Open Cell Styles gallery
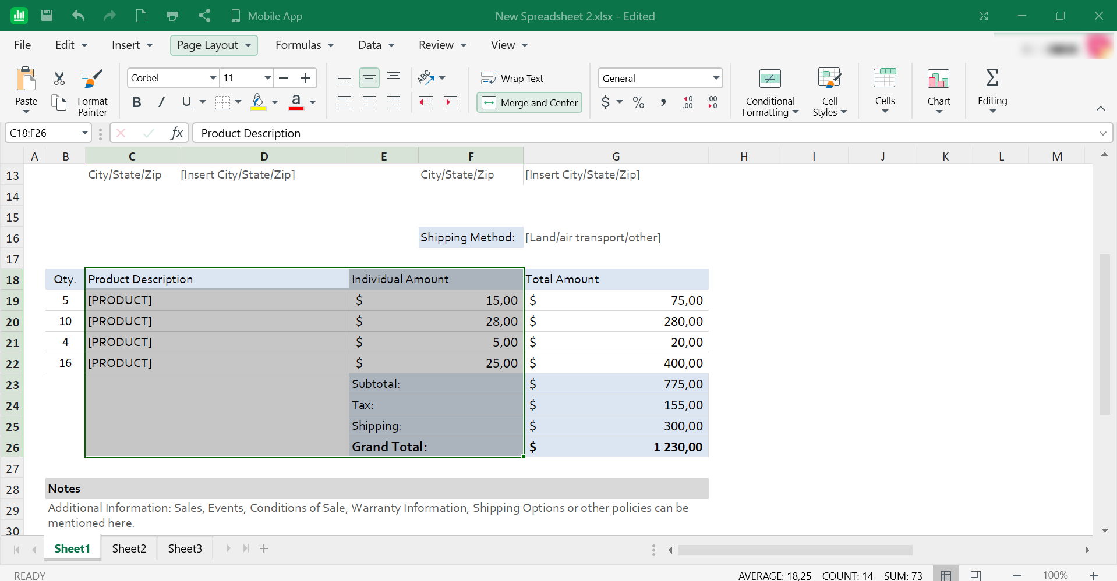 (829, 92)
